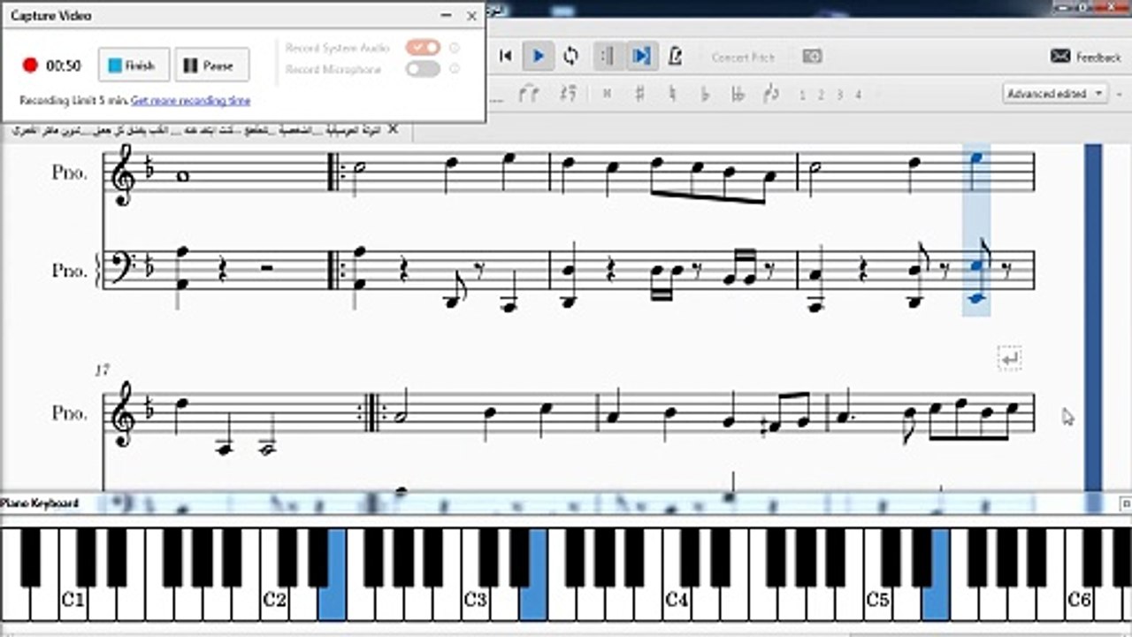
Task: Click the 00:50 recording timer
Action: (64, 65)
